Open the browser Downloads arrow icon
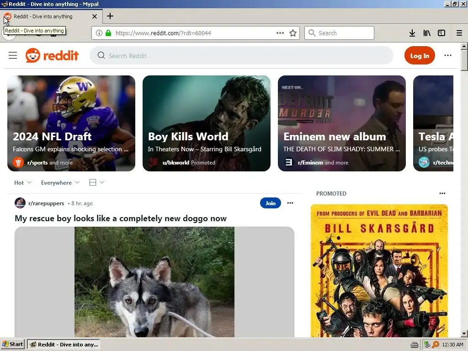The height and width of the screenshot is (351, 468). pos(412,33)
